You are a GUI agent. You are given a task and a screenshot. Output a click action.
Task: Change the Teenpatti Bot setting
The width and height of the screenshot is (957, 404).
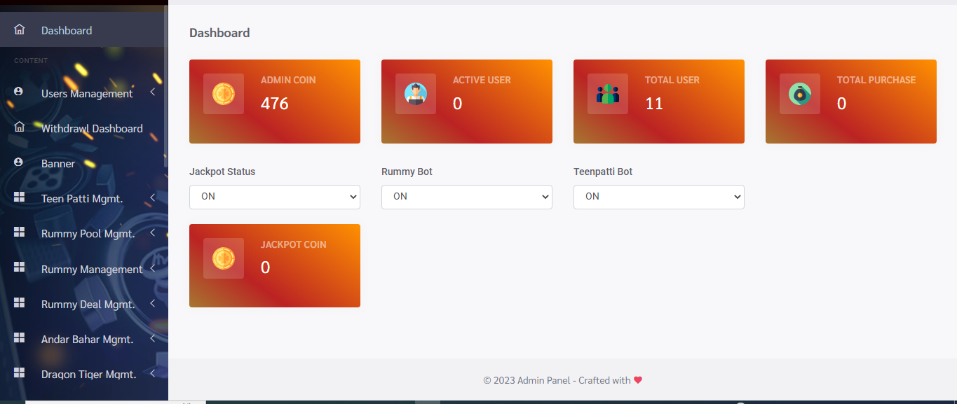coord(658,197)
